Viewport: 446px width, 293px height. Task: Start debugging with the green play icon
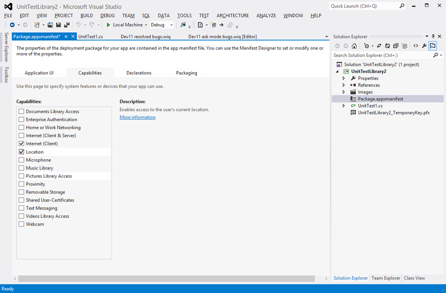point(108,25)
